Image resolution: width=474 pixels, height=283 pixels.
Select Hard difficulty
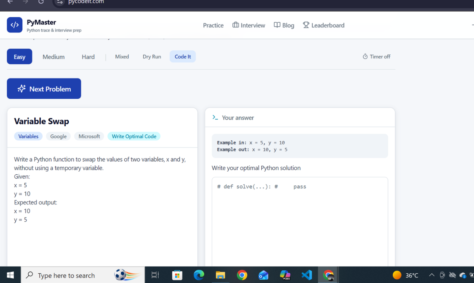[88, 57]
